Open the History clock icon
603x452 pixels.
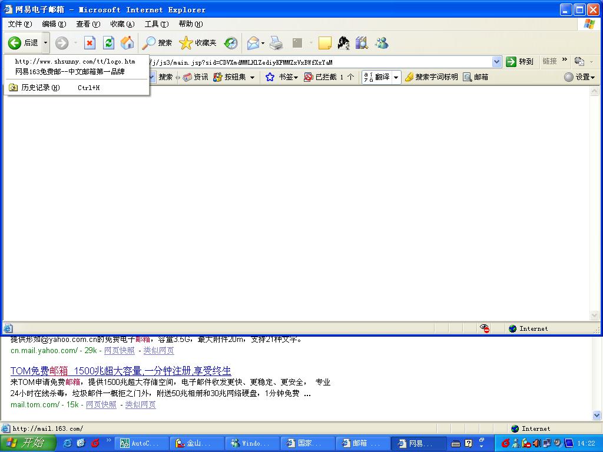(231, 42)
